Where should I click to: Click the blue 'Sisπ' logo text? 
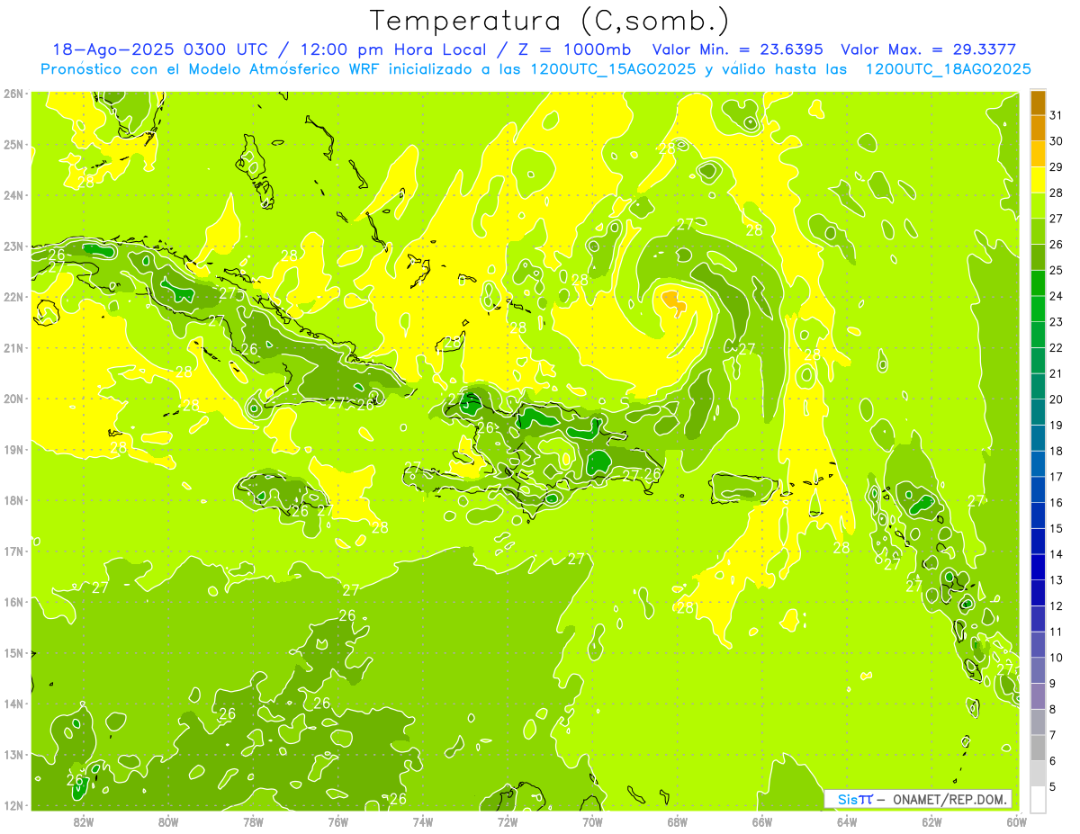coord(855,799)
